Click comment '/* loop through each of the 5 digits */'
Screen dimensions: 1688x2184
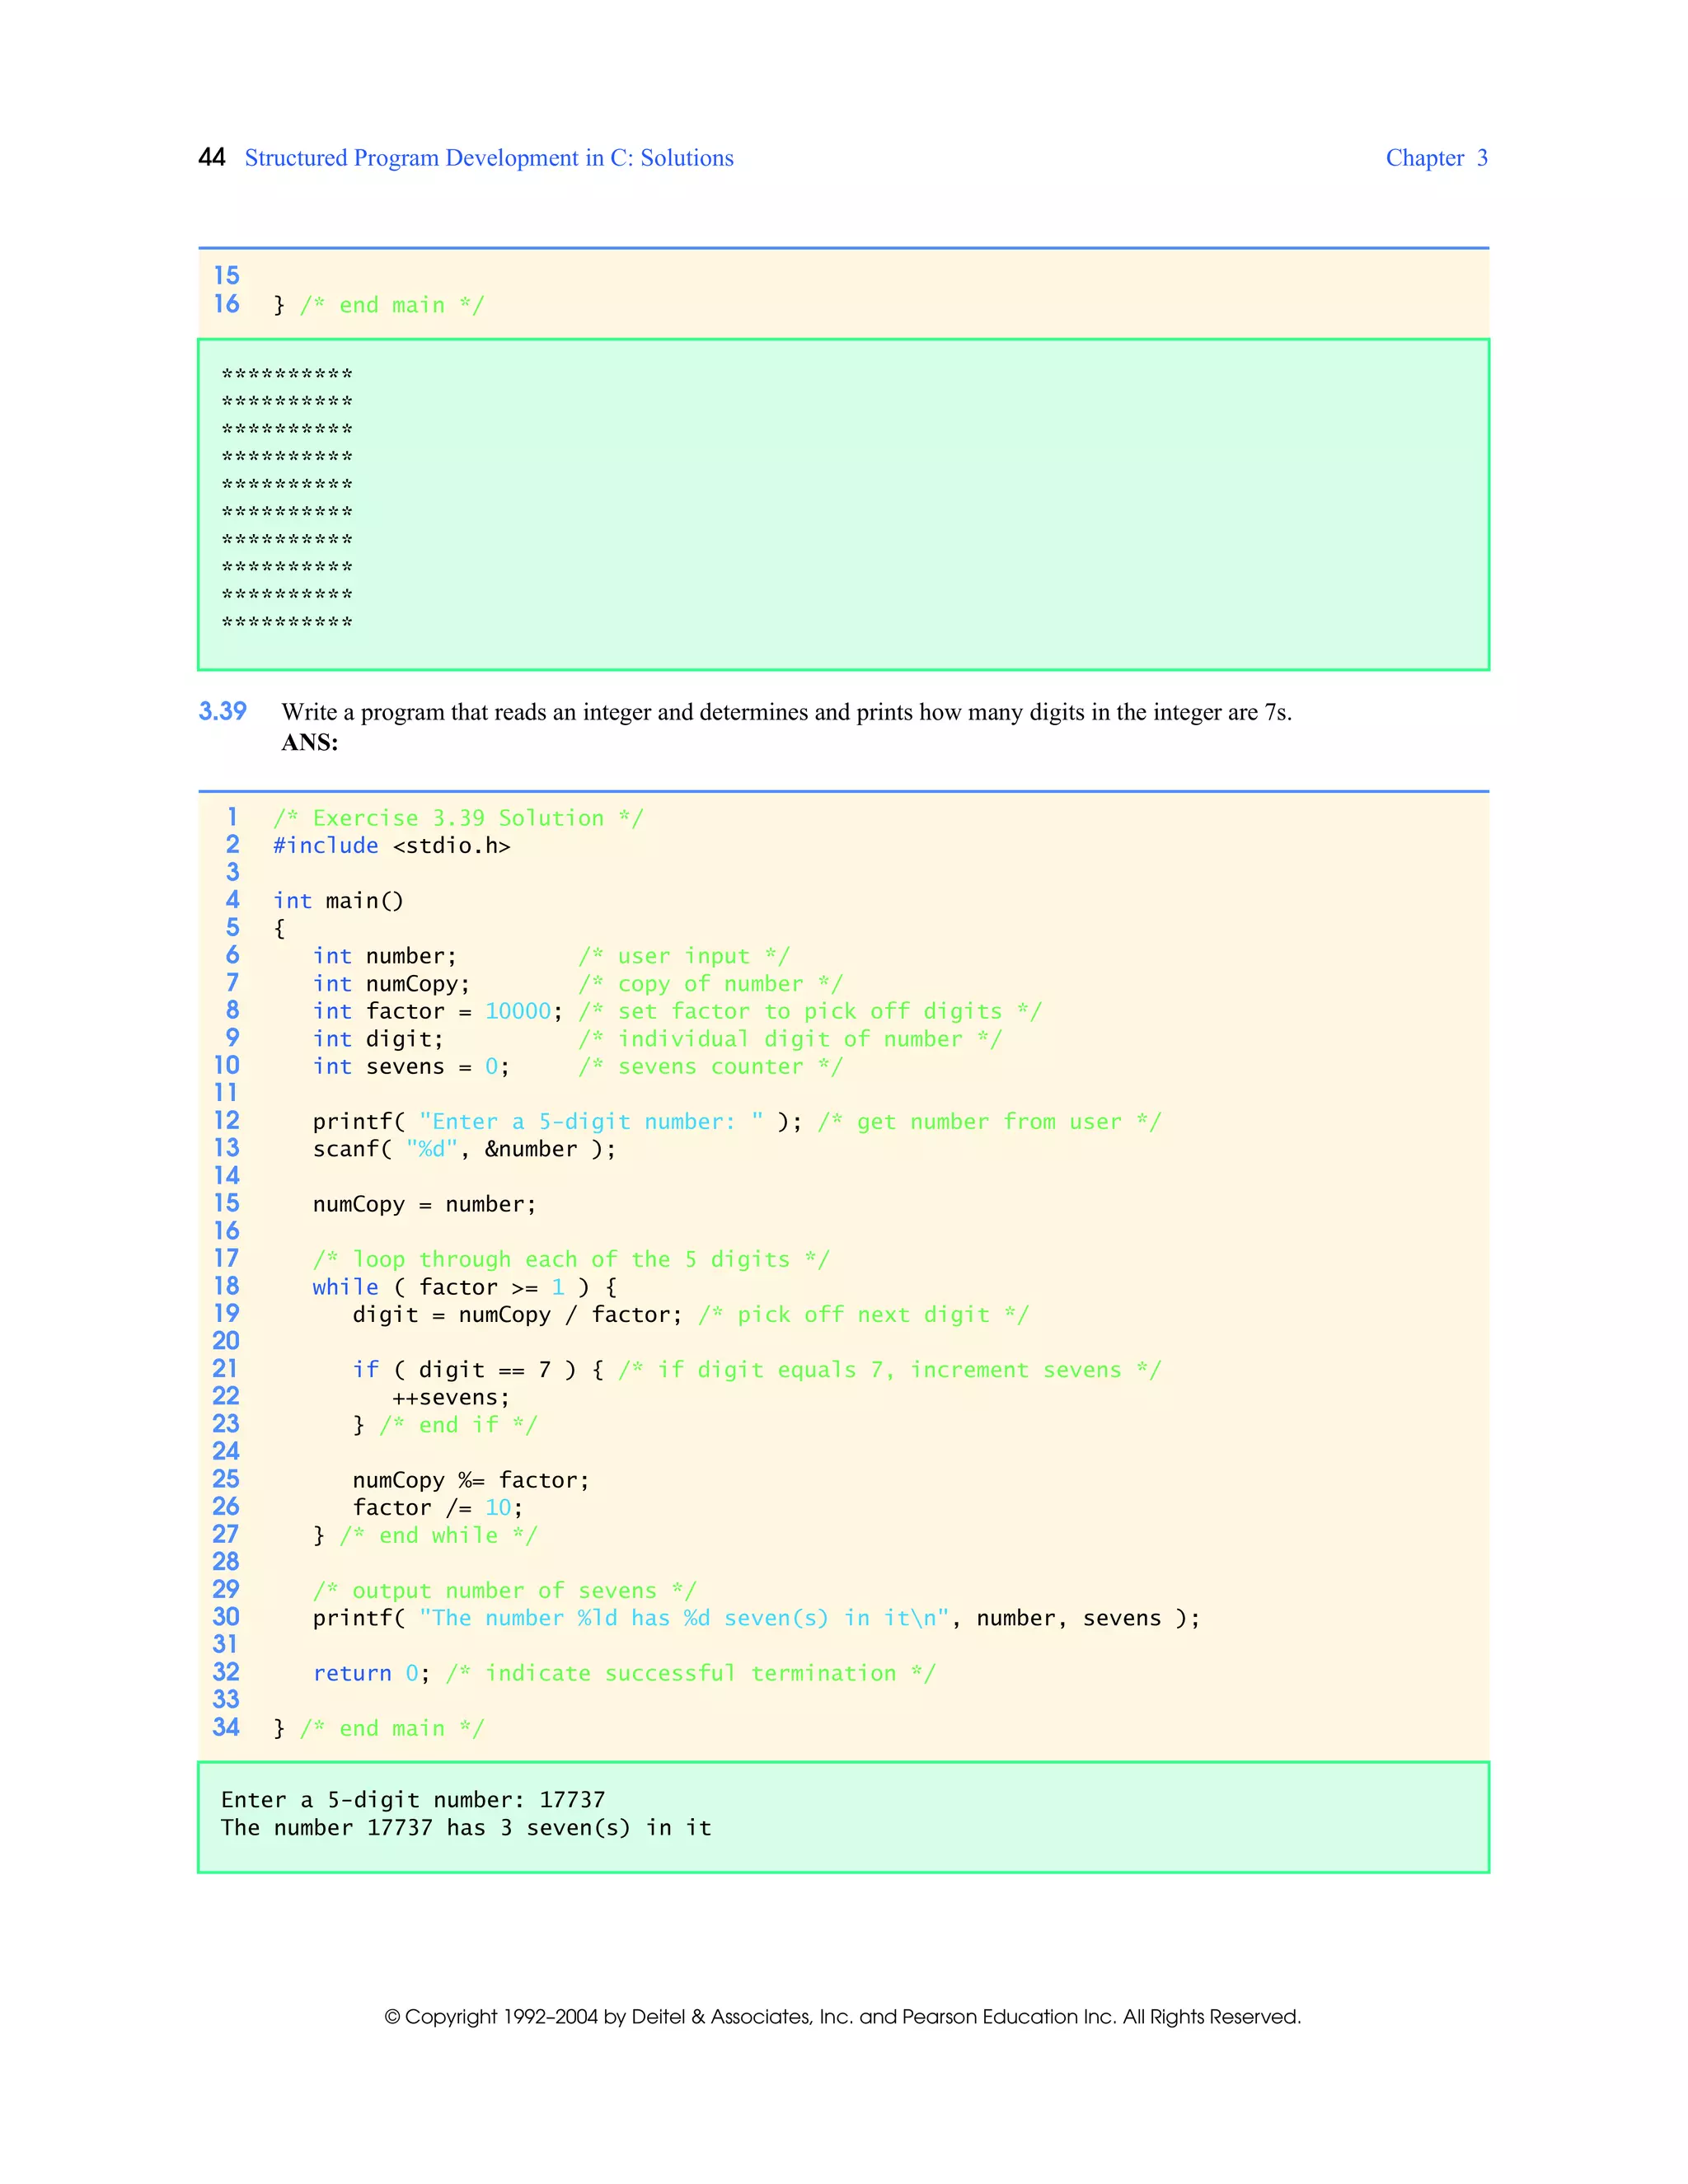(x=571, y=1260)
